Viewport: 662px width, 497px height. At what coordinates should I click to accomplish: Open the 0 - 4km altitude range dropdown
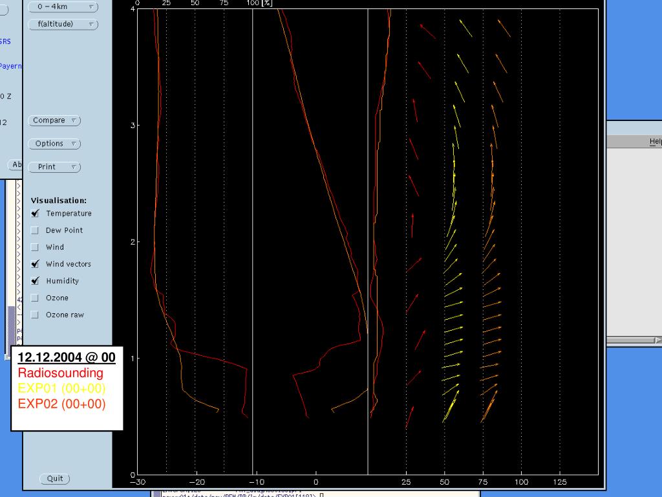63,6
